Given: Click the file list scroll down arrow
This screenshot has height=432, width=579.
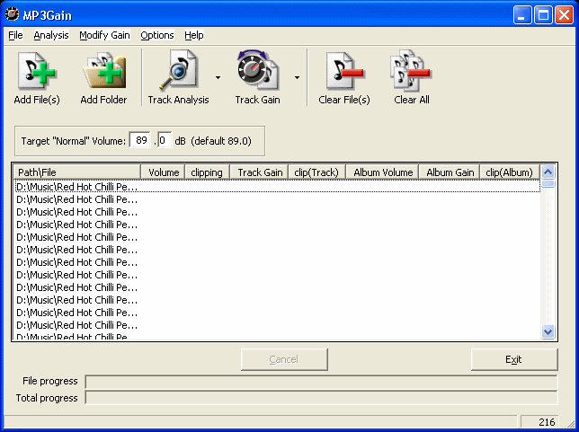Looking at the screenshot, I should (548, 331).
